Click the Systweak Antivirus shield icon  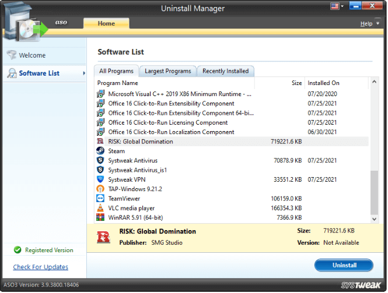(100, 160)
